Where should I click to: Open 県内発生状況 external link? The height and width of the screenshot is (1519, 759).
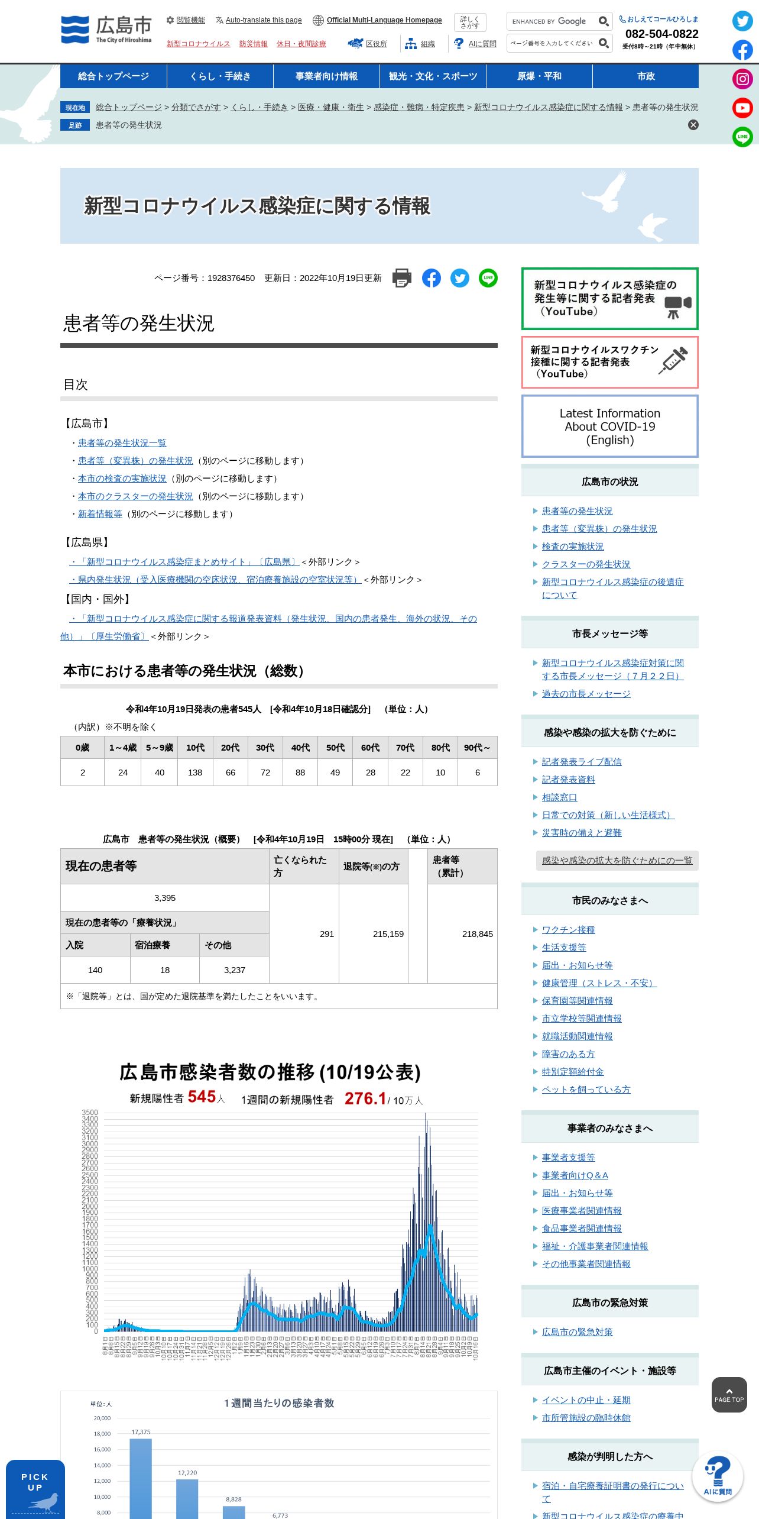pyautogui.click(x=215, y=580)
